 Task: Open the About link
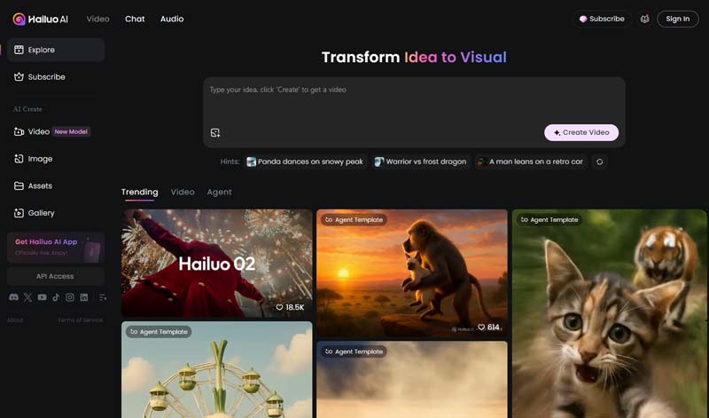pyautogui.click(x=15, y=320)
